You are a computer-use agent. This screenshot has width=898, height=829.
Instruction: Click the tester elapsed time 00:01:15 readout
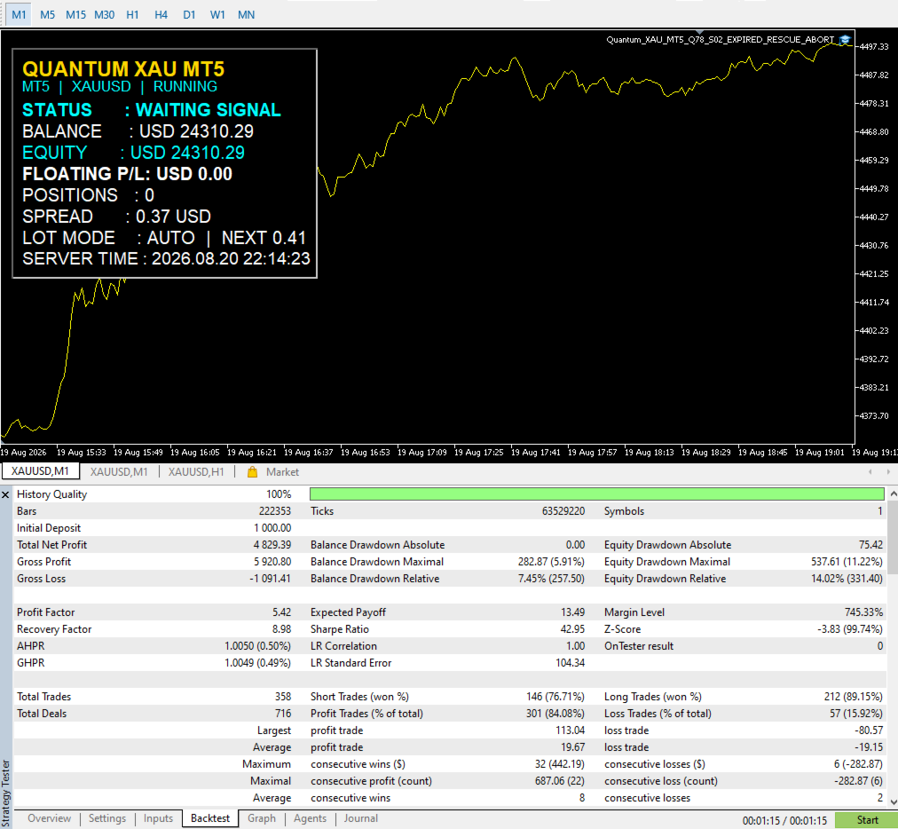tap(784, 820)
